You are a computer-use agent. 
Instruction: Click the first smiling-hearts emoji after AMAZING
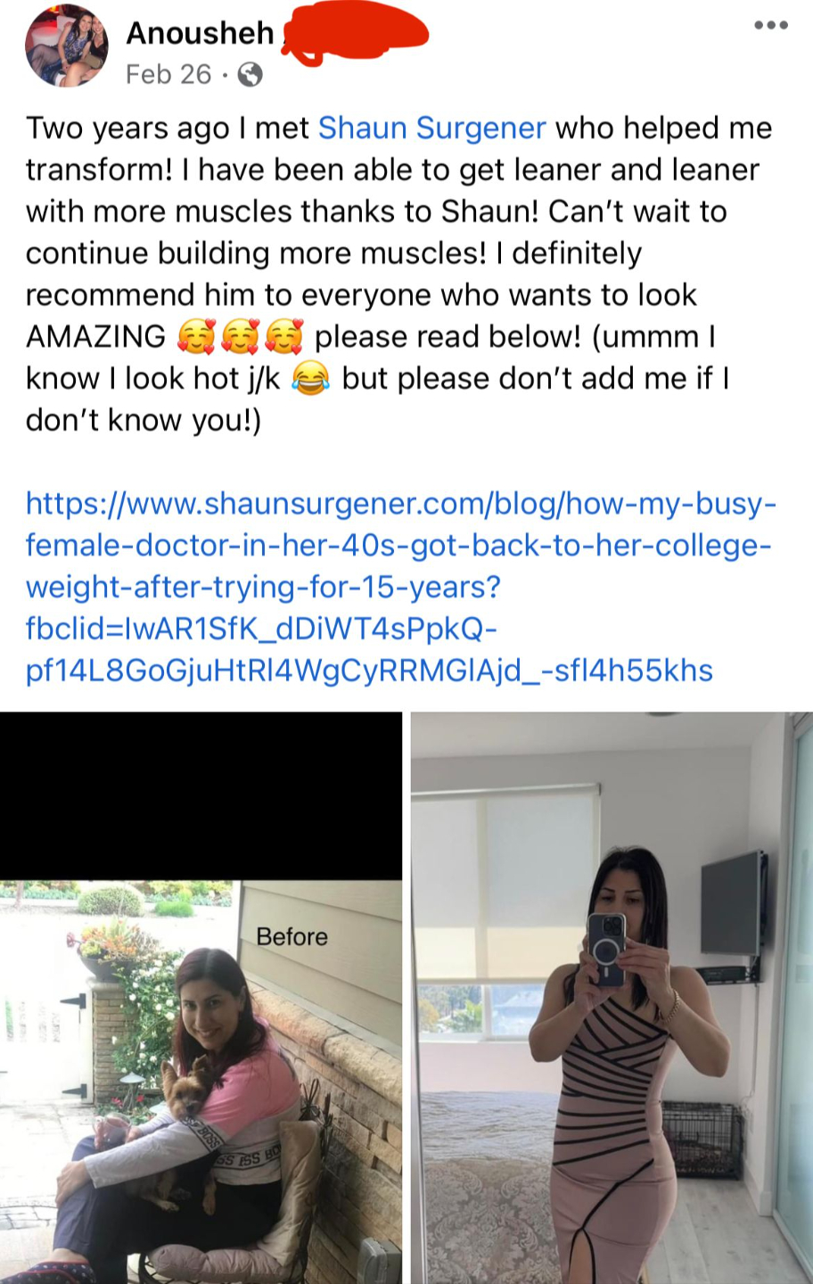(194, 337)
